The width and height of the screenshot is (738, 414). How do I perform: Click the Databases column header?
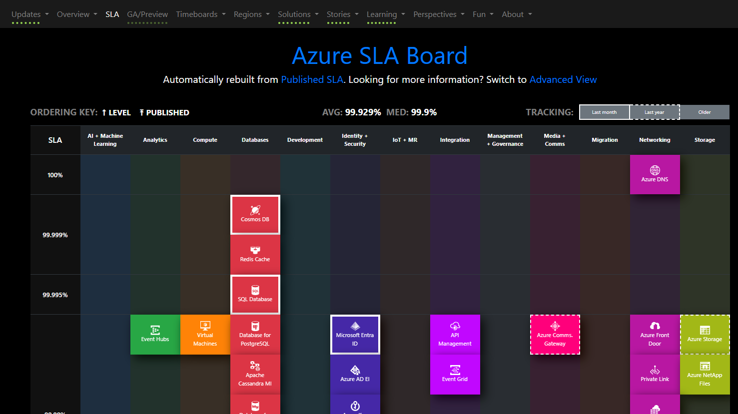pyautogui.click(x=255, y=140)
